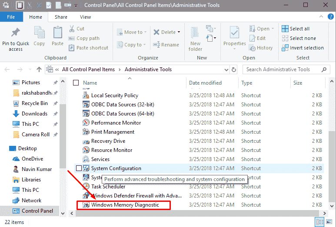This screenshot has width=336, height=227.
Task: Select the Recovery Drive shortcut
Action: click(x=108, y=141)
